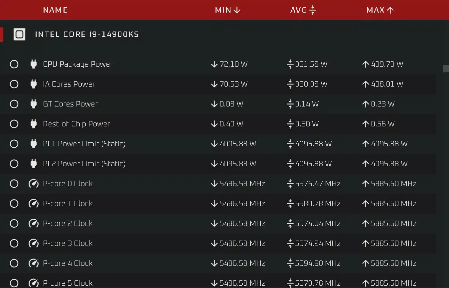Open the P-core 4 Clock row label

pos(68,263)
